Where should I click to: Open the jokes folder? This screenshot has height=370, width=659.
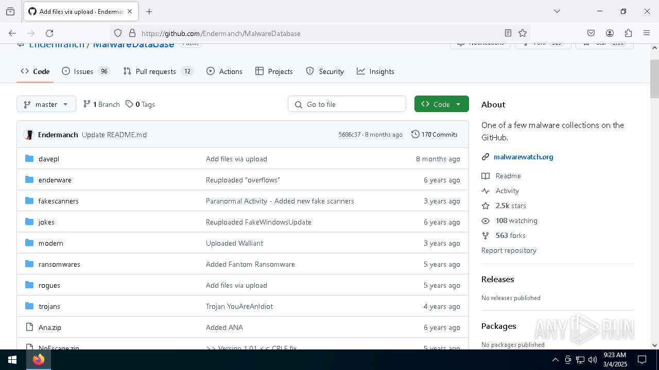(46, 222)
